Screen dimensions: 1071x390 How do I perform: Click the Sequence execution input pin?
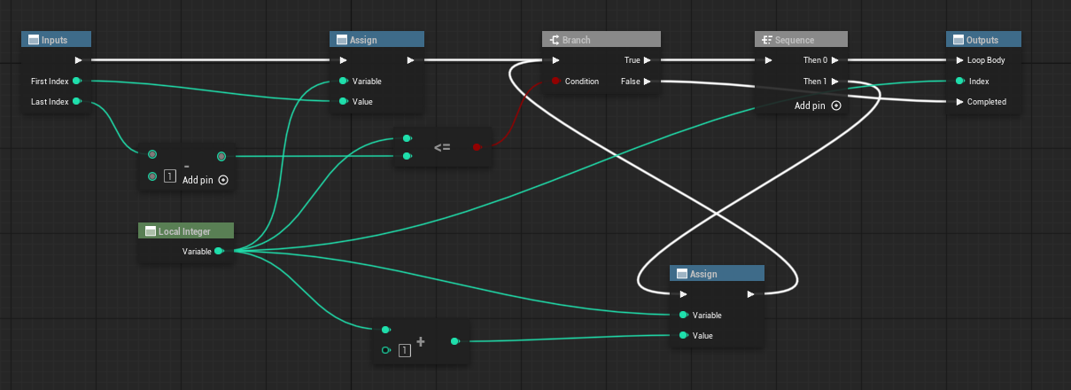point(768,60)
